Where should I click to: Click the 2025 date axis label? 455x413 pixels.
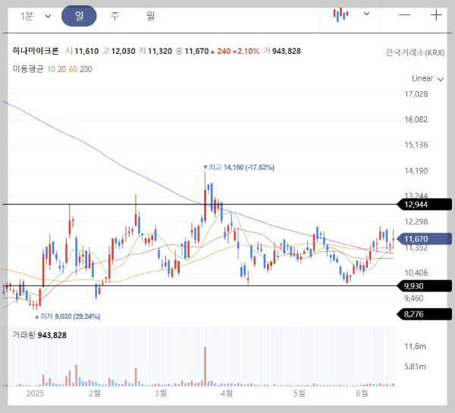click(x=35, y=393)
